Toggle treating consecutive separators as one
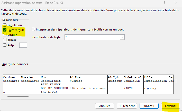This screenshot has width=182, height=112. (x=33, y=29)
